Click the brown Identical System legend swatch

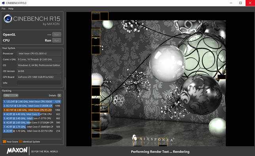point(21,141)
